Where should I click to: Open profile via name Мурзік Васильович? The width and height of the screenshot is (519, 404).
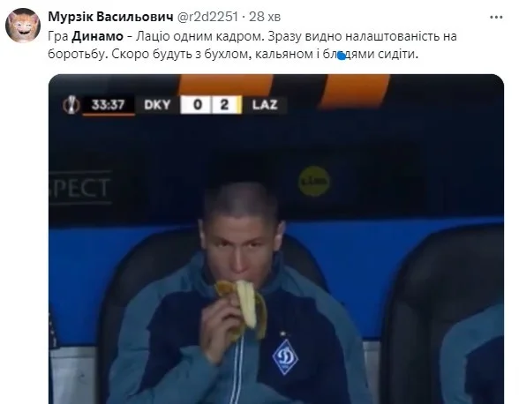click(110, 17)
